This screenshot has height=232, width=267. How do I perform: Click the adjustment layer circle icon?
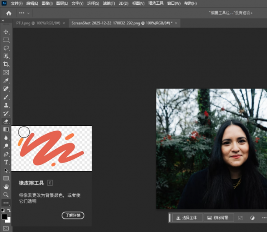point(252,218)
